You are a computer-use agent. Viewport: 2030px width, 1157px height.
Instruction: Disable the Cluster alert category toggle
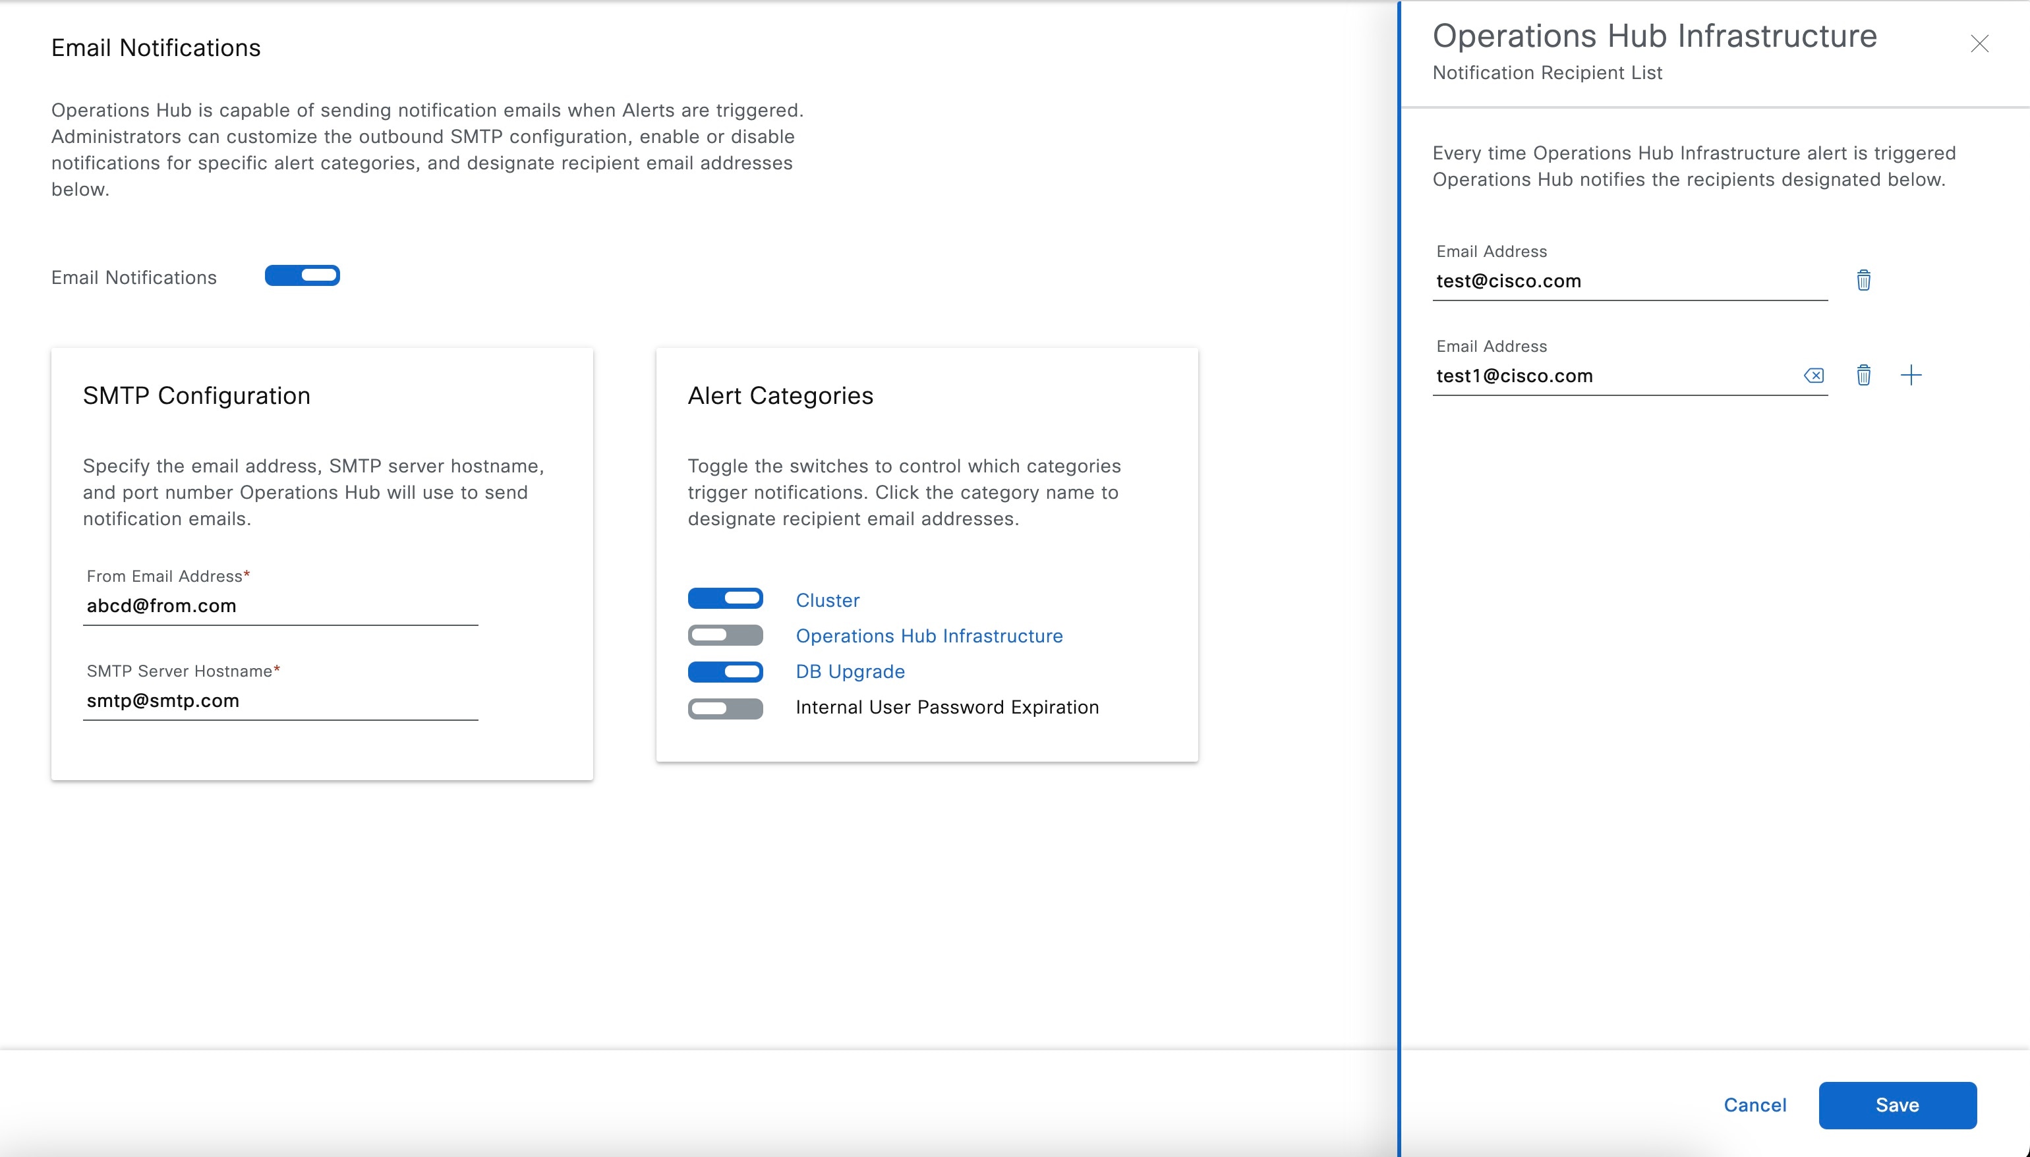tap(726, 598)
